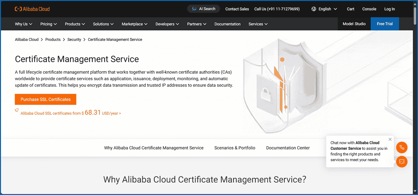Click the promotion icon beside SSL pricing

17,111
